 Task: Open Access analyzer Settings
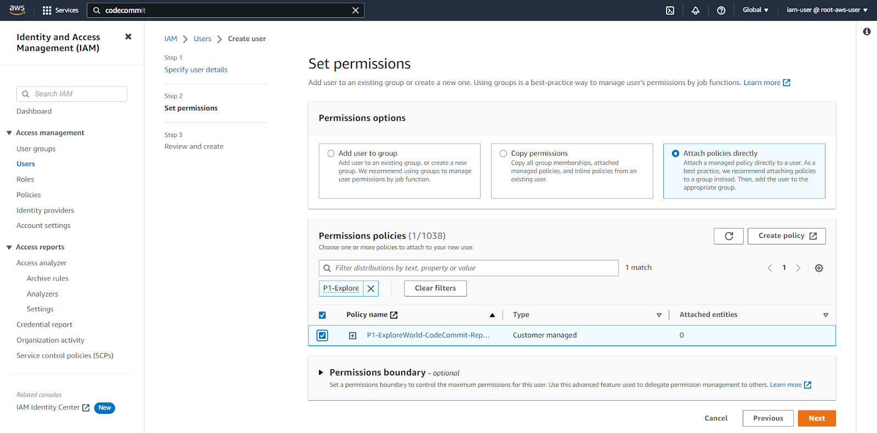pos(40,309)
